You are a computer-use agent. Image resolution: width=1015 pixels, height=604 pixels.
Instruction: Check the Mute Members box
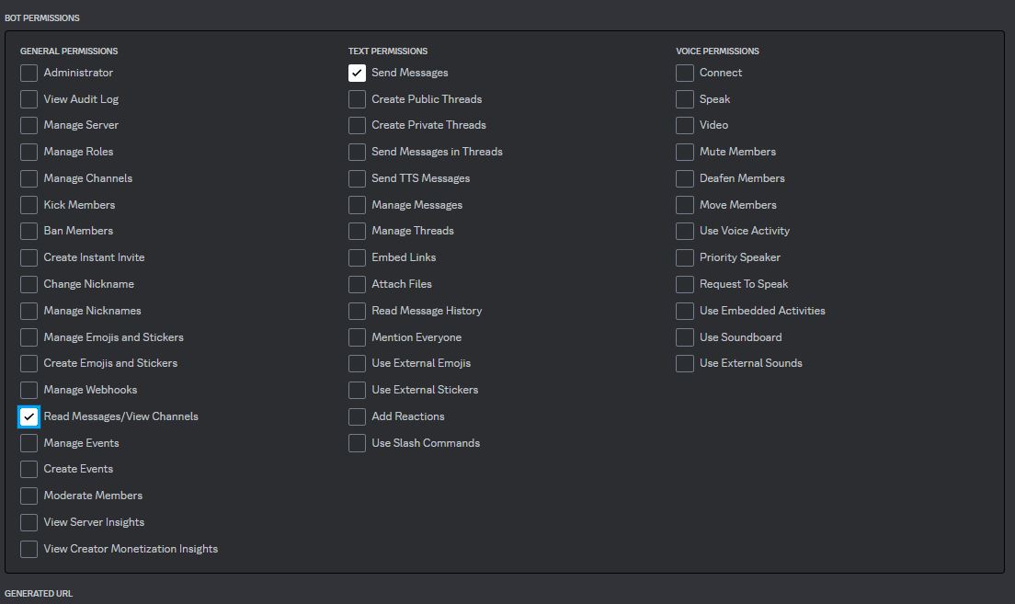[684, 152]
